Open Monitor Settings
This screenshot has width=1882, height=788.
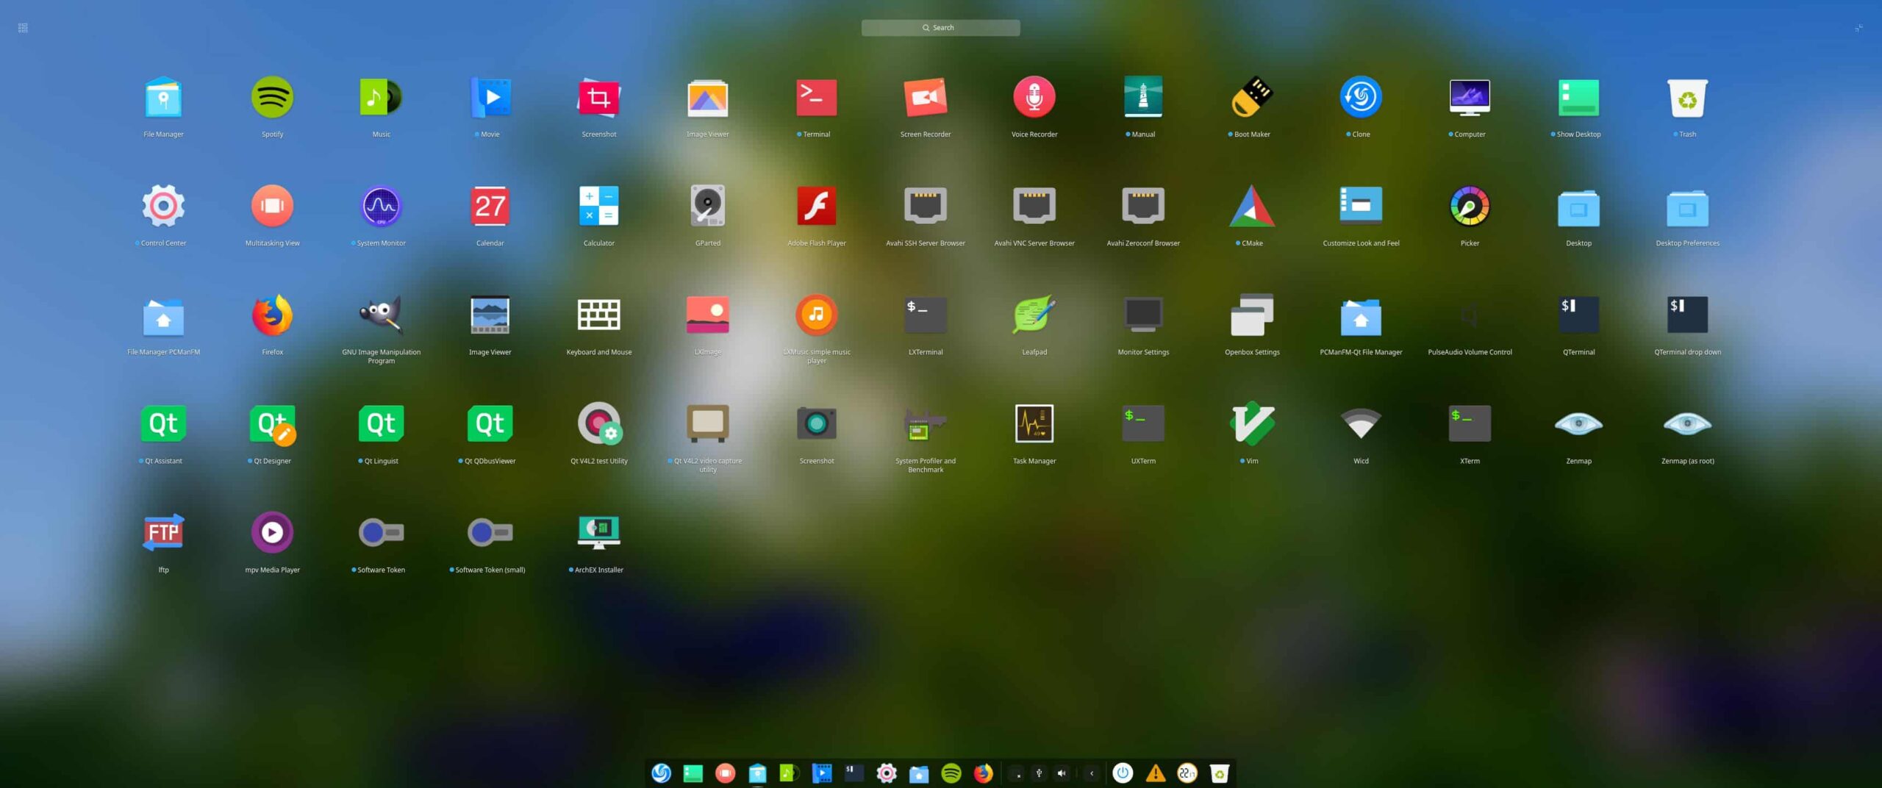(x=1143, y=315)
